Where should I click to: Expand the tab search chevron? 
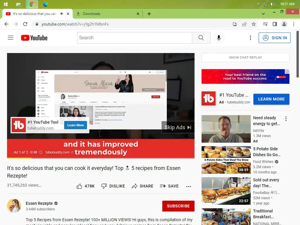263,14
